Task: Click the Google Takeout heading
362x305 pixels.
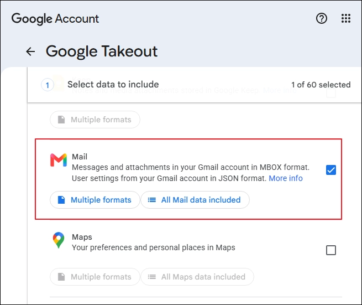Action: [102, 51]
